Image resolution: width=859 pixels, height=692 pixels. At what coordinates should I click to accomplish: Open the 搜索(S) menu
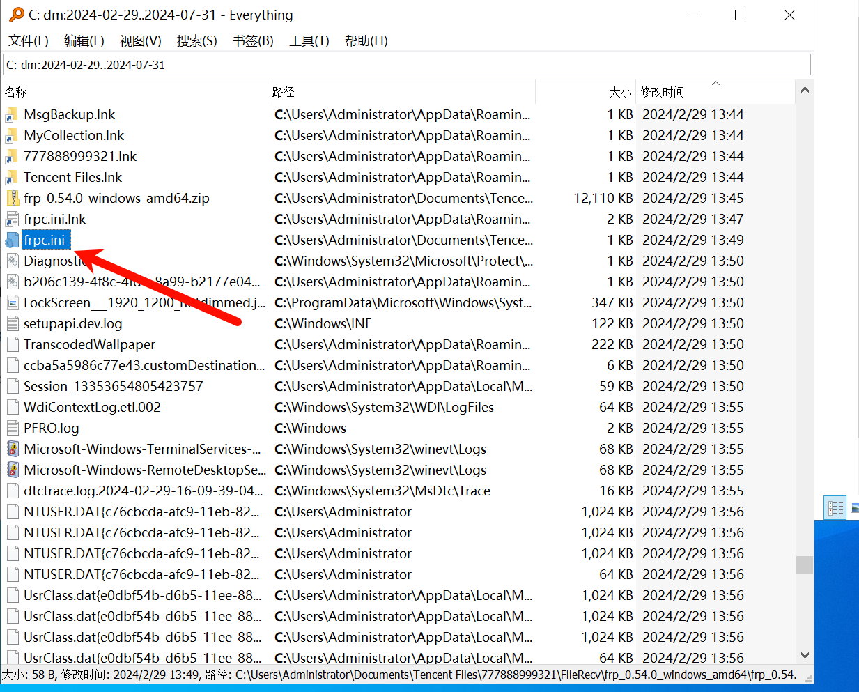[x=197, y=41]
